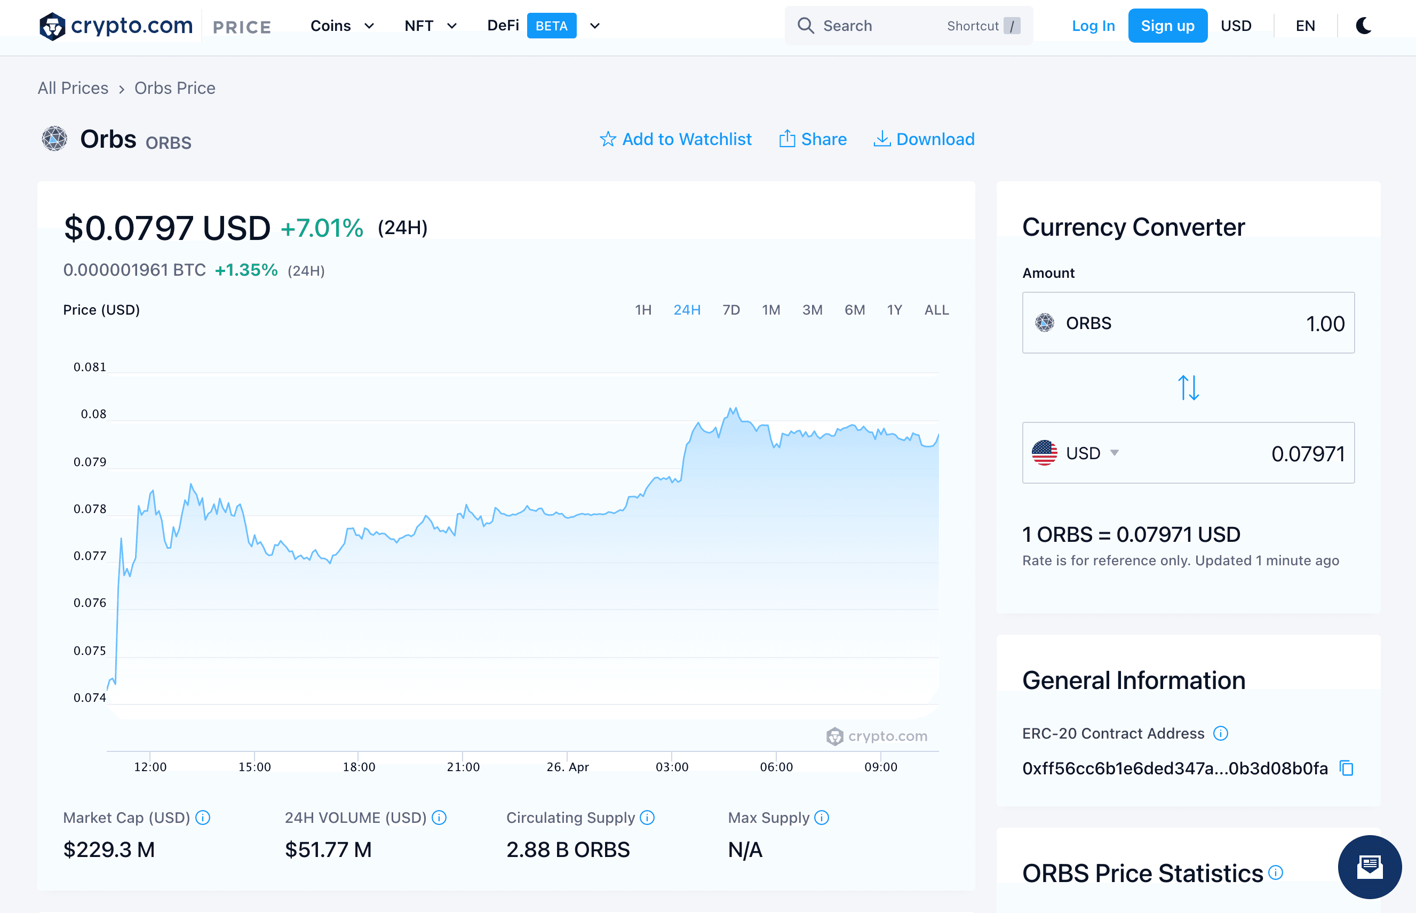Click the Share link text

[824, 139]
